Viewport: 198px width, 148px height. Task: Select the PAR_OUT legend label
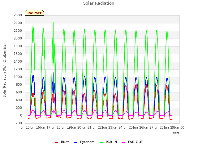click(136, 142)
